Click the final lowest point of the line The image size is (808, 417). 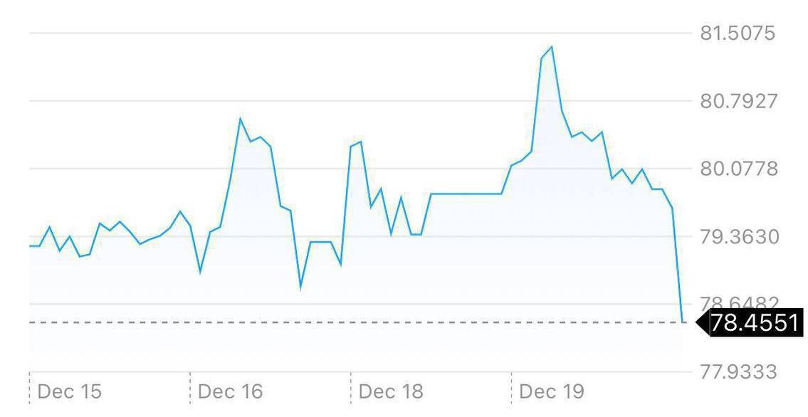tap(682, 322)
